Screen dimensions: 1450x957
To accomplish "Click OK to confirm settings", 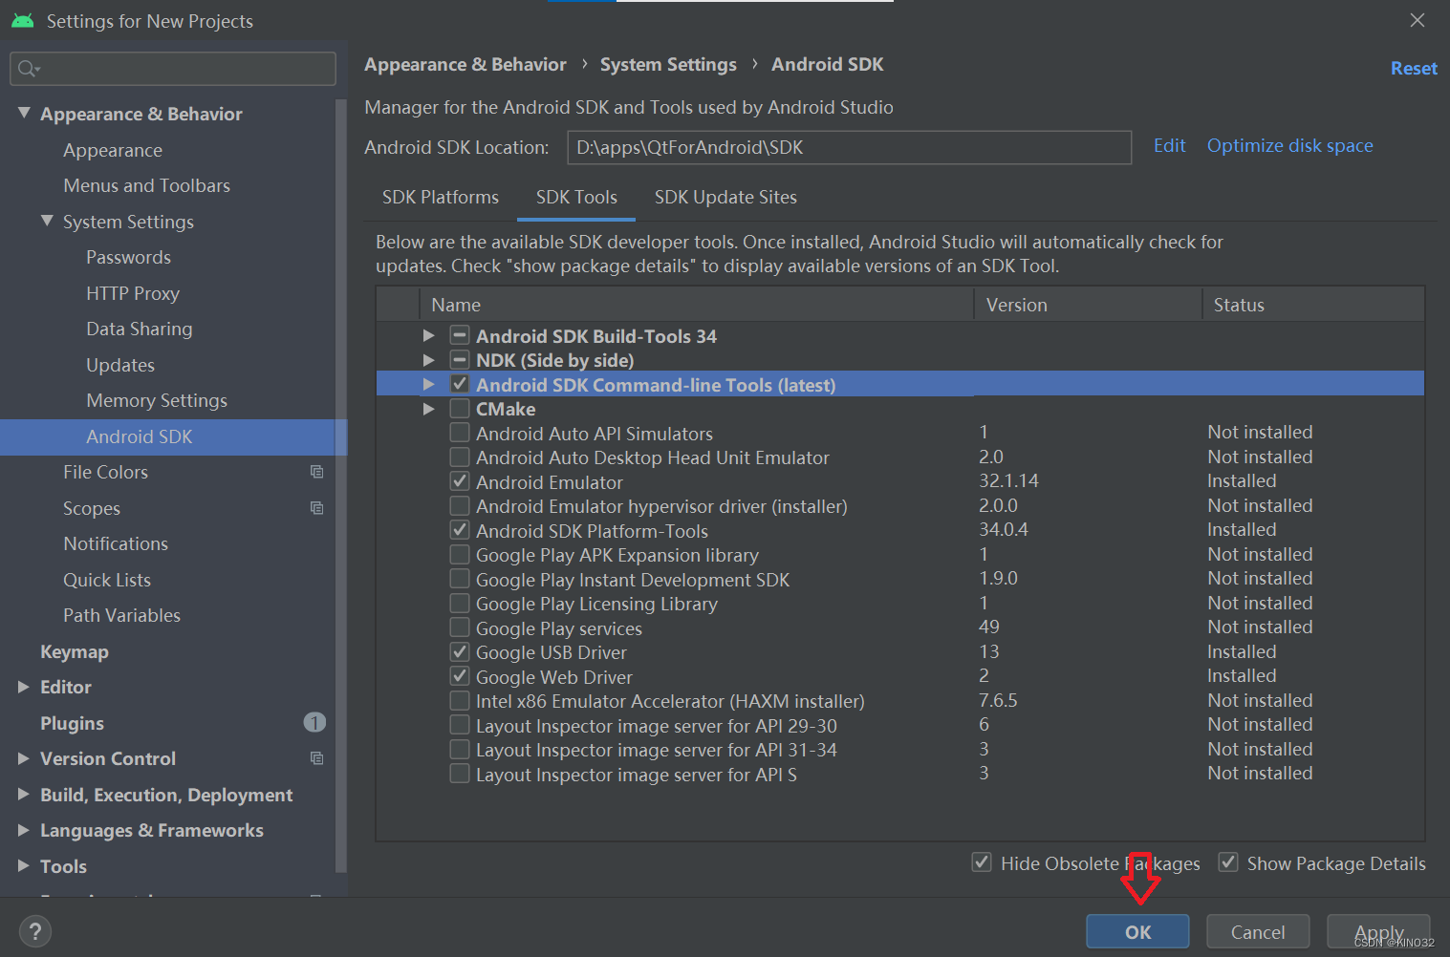I will (1137, 931).
